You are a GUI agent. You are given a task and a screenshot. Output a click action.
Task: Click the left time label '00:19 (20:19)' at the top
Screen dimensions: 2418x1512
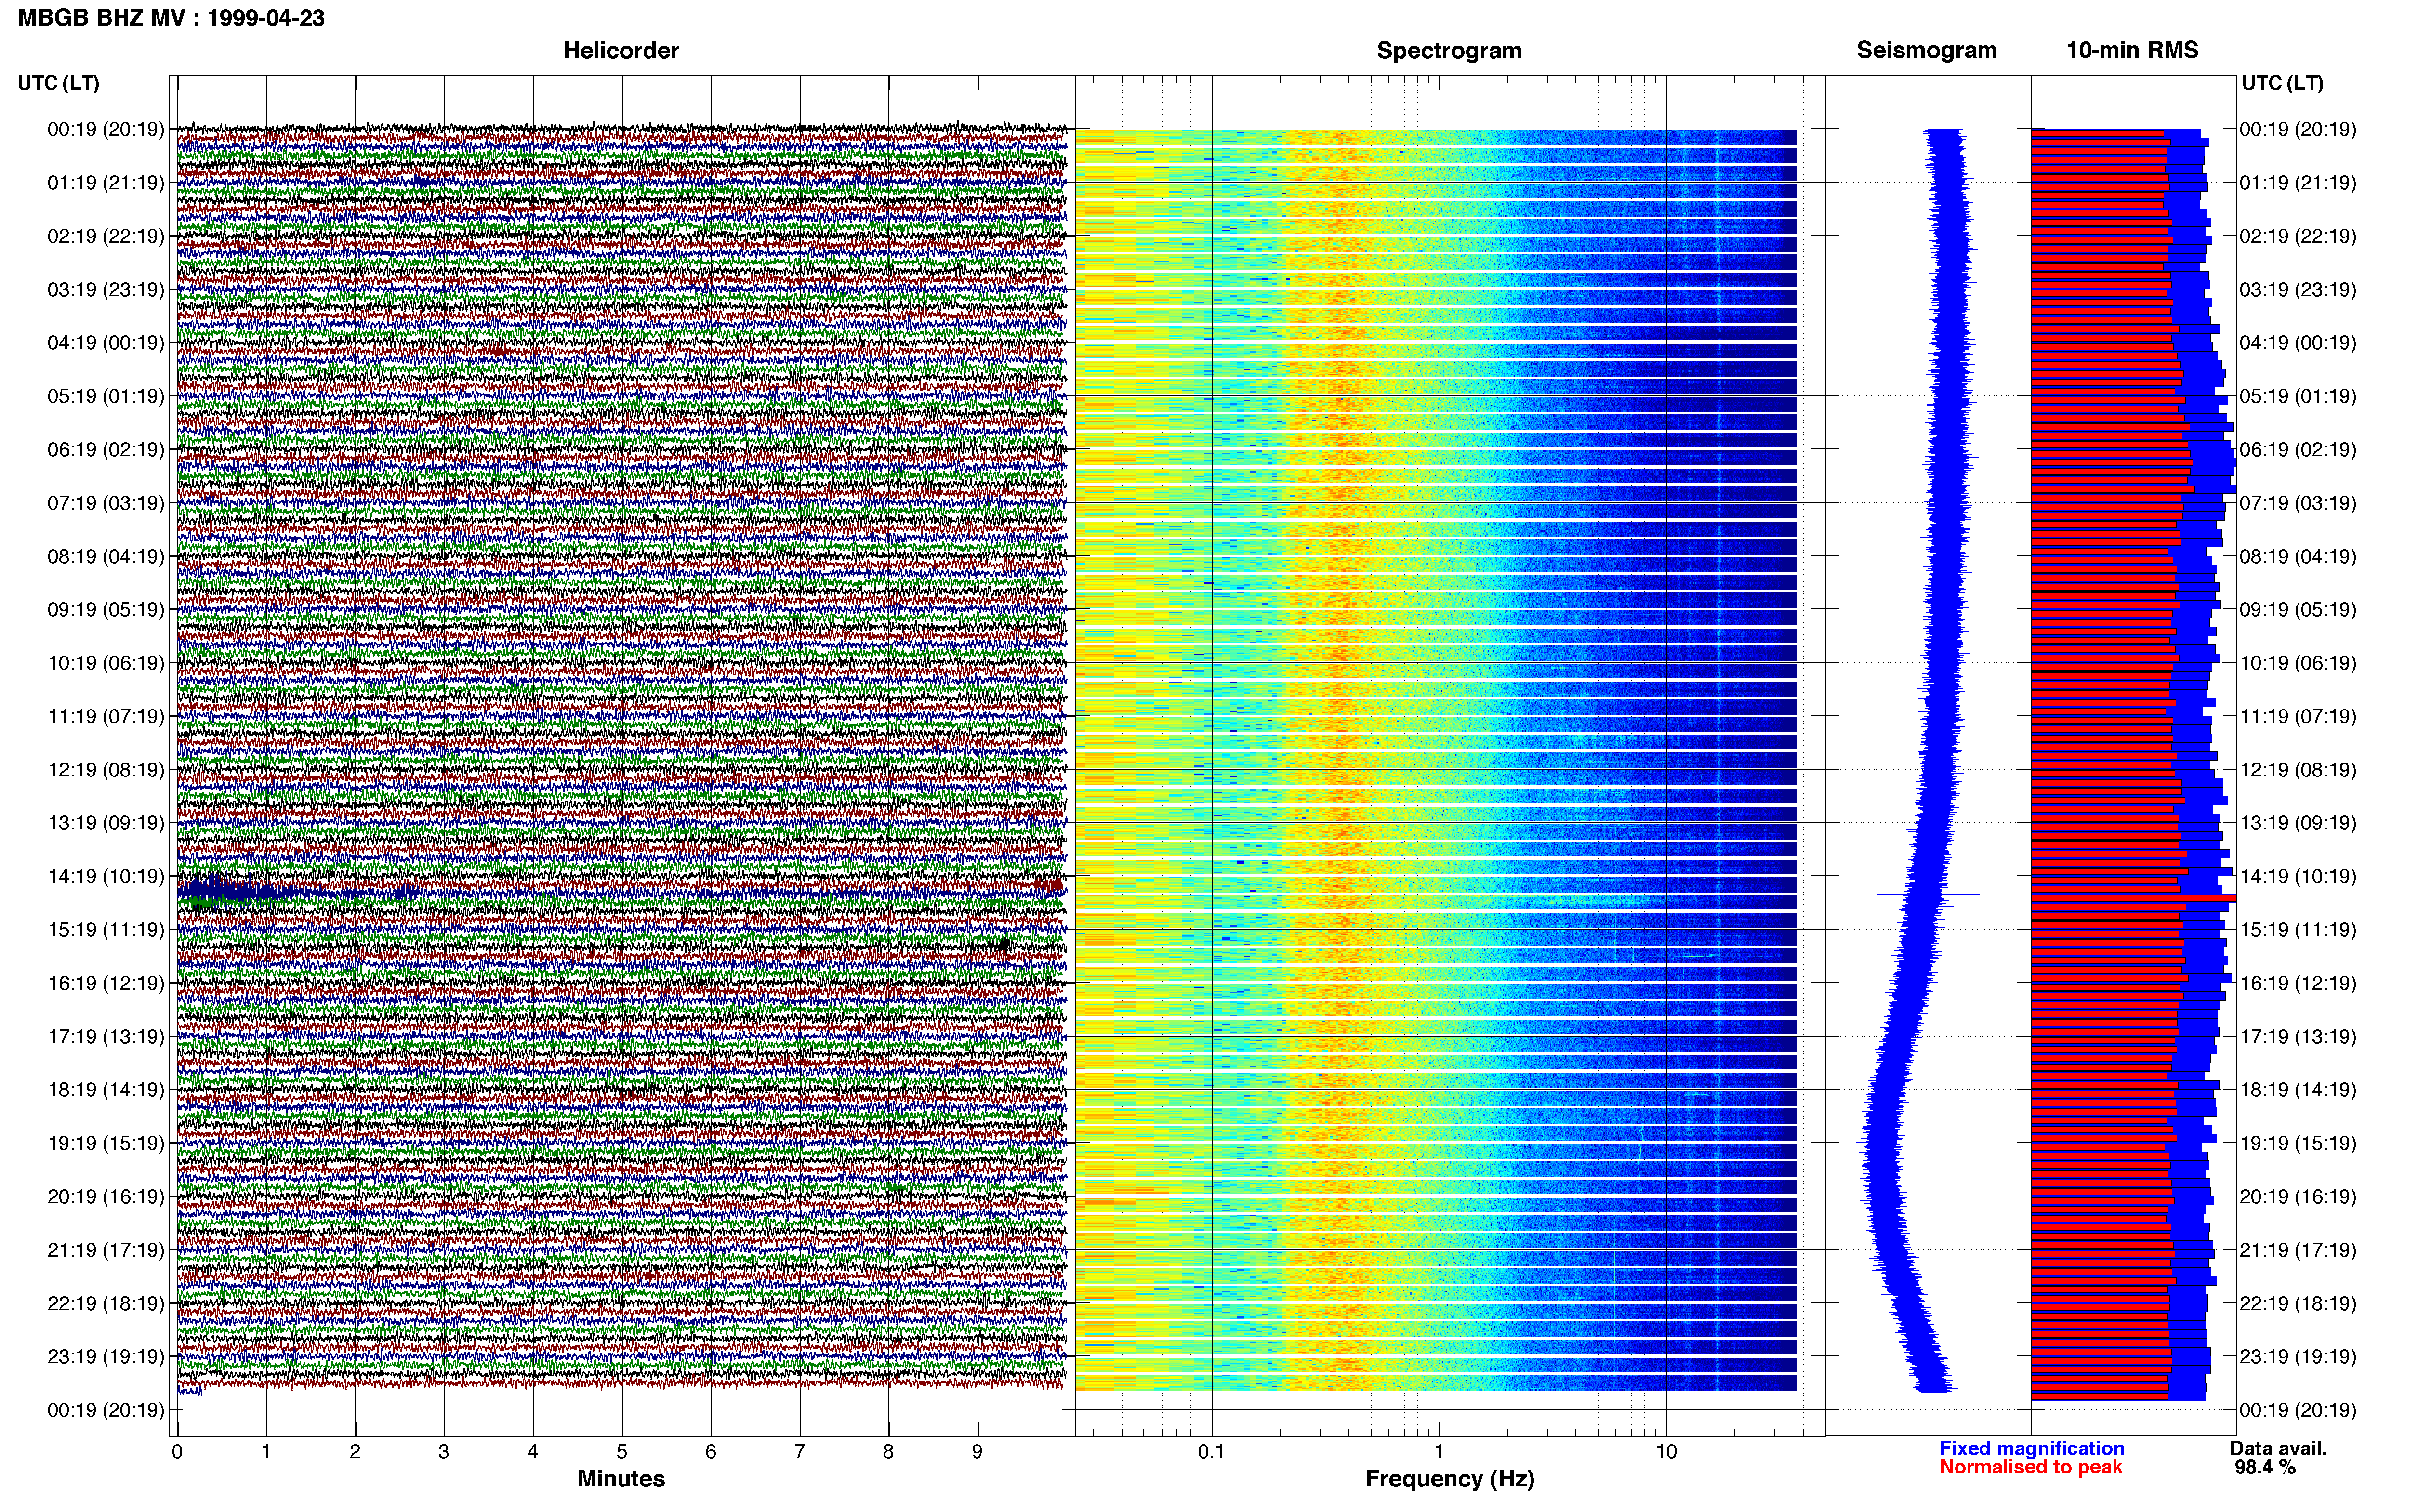106,129
